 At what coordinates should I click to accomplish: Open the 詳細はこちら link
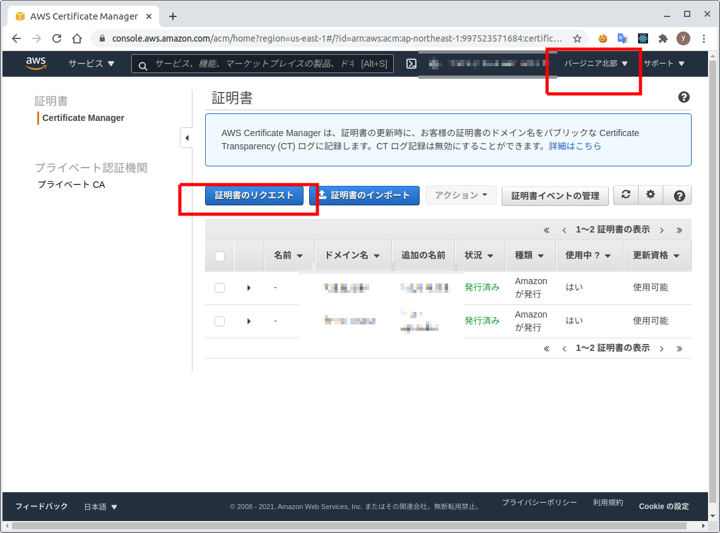(575, 146)
